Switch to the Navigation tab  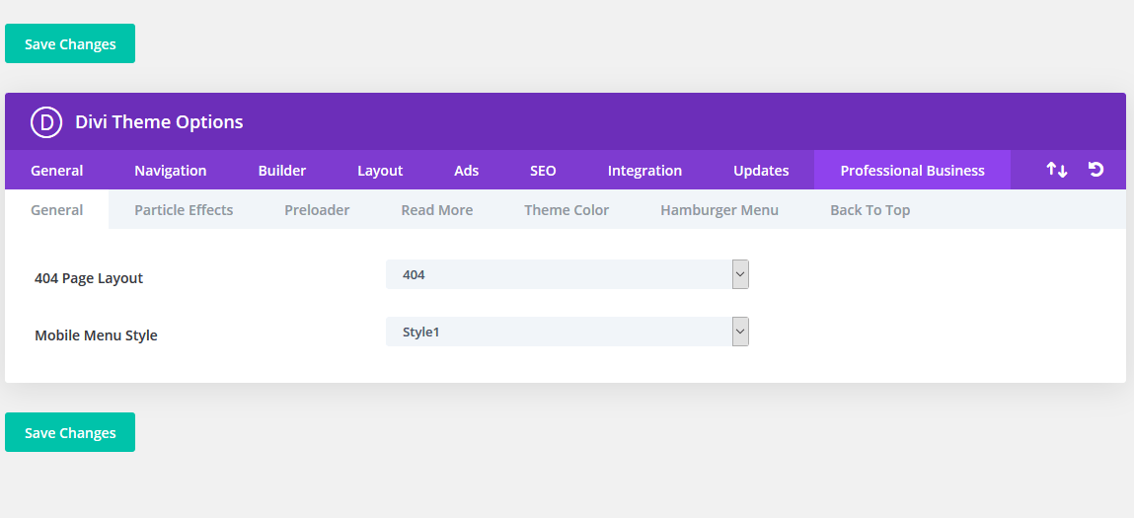[x=171, y=170]
